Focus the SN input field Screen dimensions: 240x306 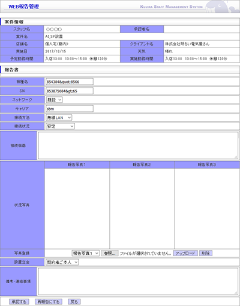(x=70, y=91)
